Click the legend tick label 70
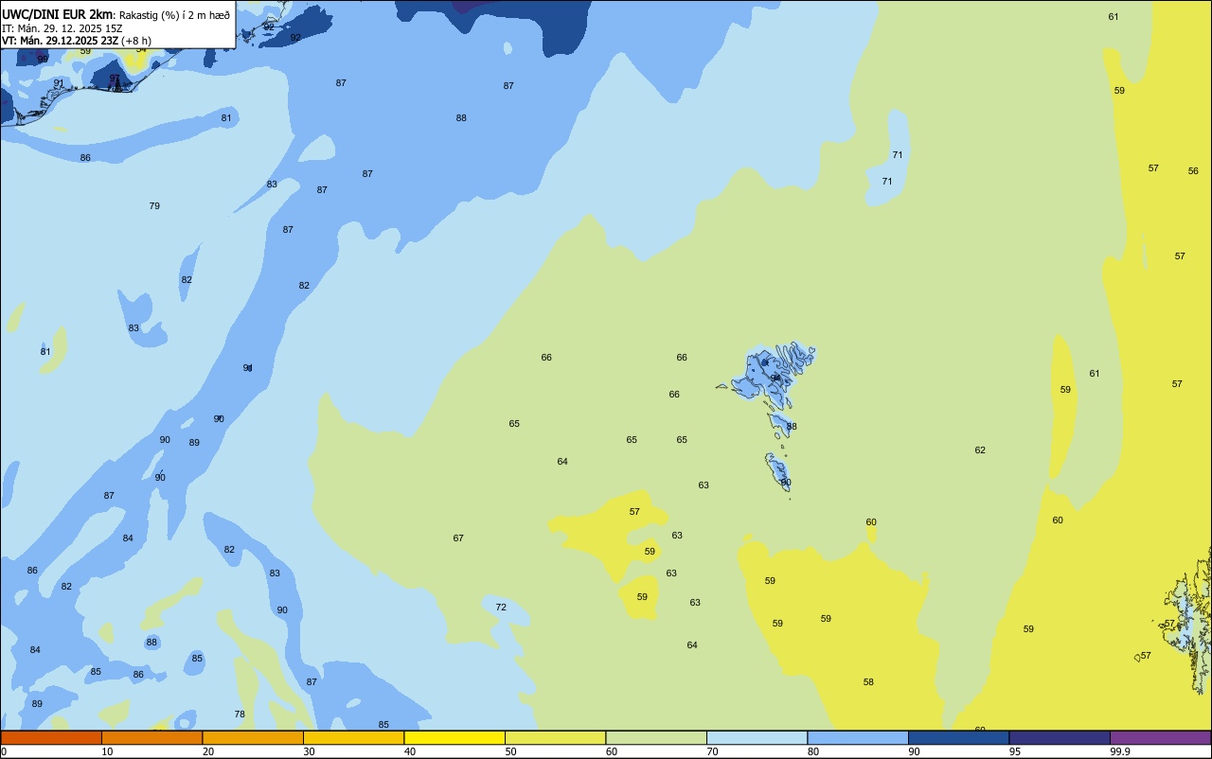1212x759 pixels. coord(713,751)
